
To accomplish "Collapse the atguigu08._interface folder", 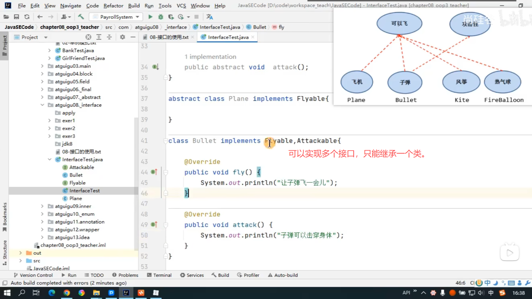I will click(42, 105).
